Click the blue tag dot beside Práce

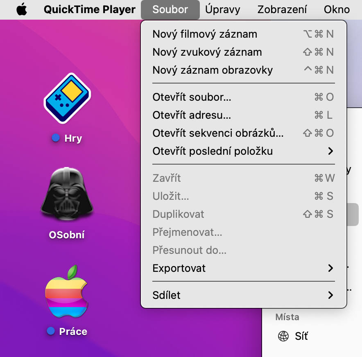(51, 331)
